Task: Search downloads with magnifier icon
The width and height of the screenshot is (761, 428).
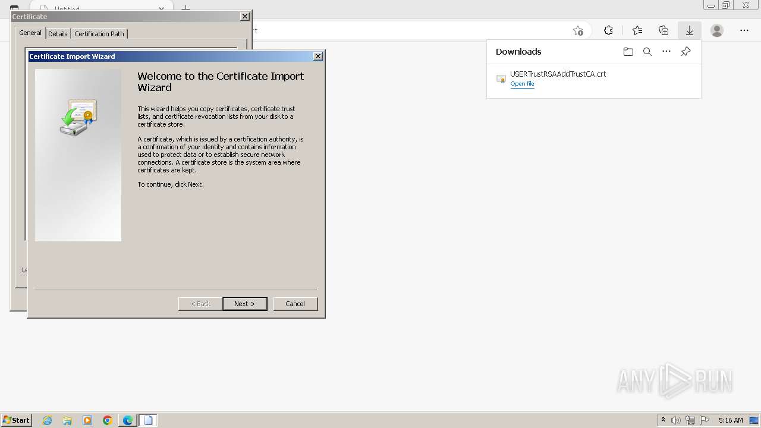Action: 647,52
